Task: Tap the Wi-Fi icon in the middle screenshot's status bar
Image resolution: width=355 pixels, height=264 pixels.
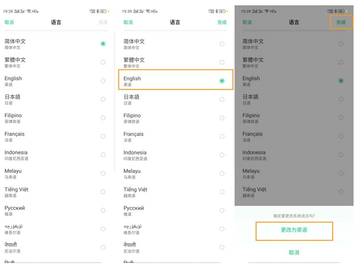Action: (x=147, y=11)
